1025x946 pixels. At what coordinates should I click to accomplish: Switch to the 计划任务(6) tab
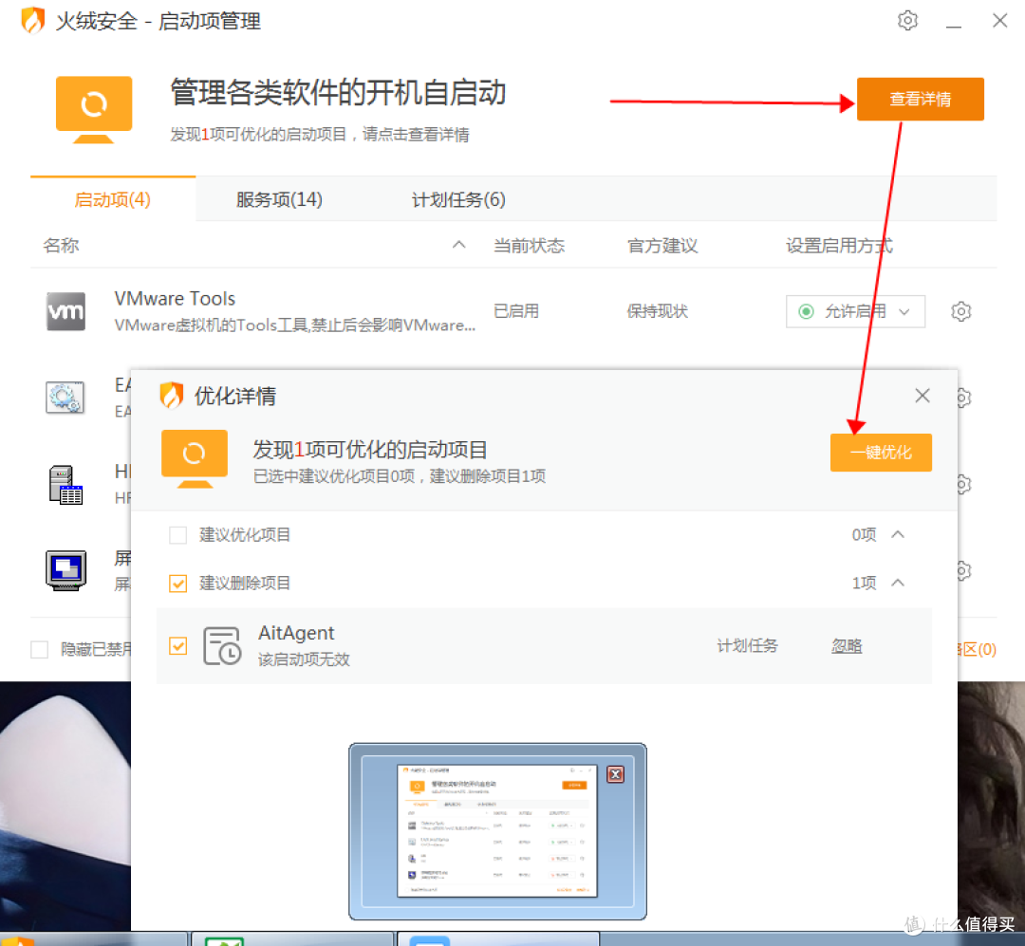point(458,199)
